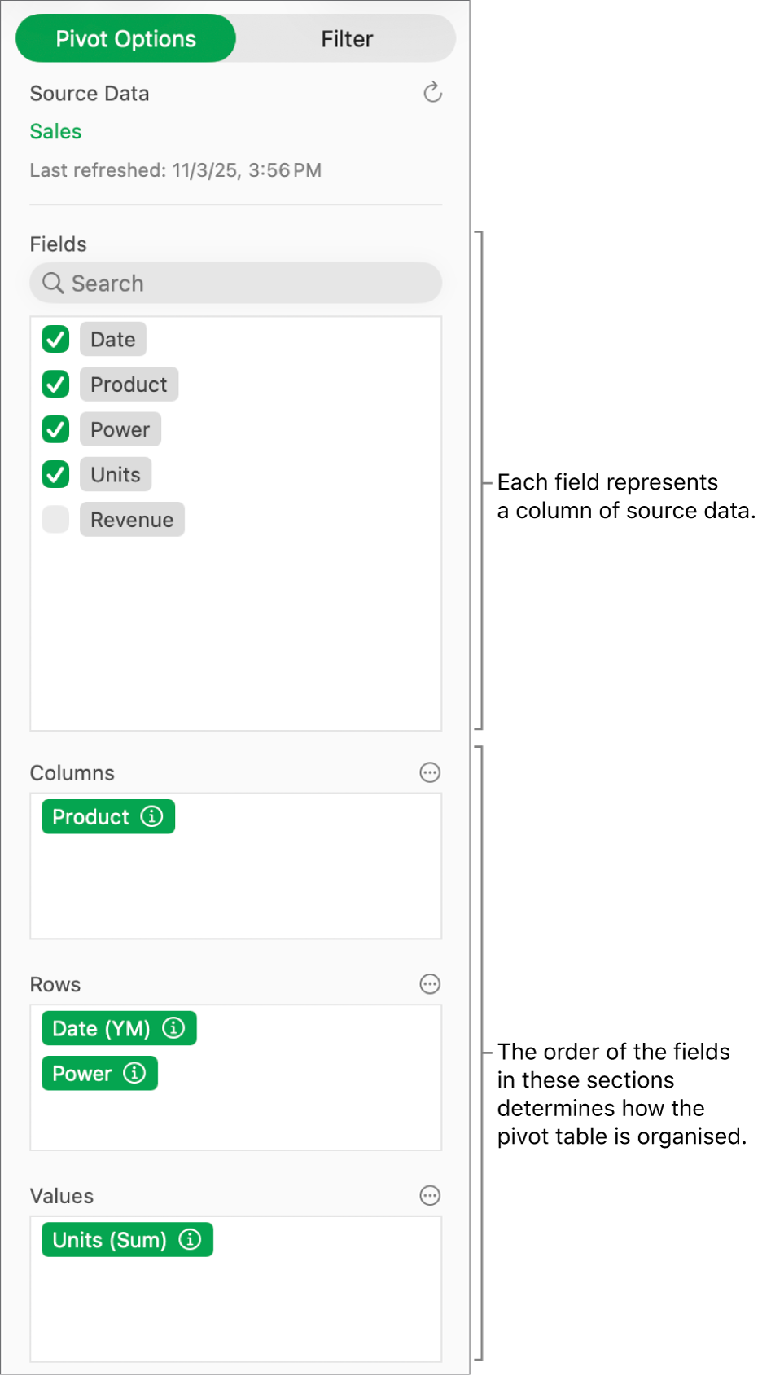
Task: Open info options for the Power row field
Action: pyautogui.click(x=135, y=1073)
